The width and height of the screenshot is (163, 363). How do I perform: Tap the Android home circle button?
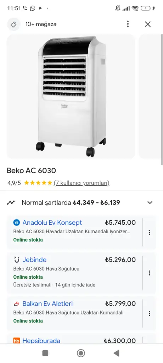[81, 353]
